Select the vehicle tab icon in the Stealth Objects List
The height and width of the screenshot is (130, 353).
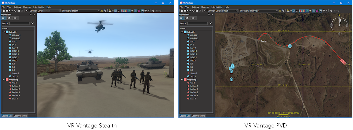3,18
